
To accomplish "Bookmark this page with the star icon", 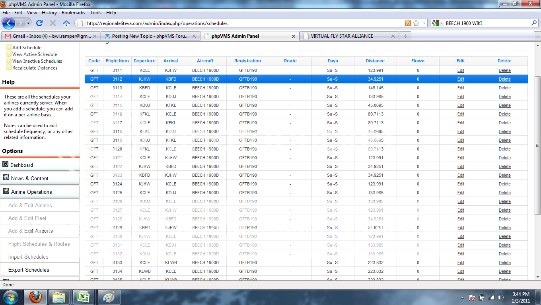I will [x=416, y=23].
